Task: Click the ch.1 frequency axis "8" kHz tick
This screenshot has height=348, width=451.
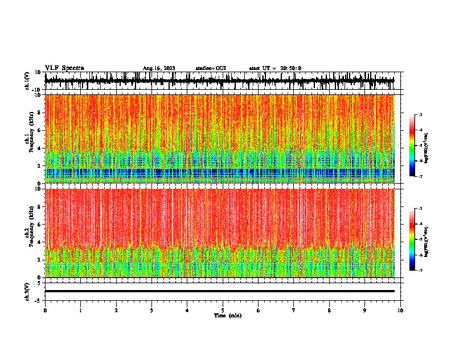Action: 39,113
